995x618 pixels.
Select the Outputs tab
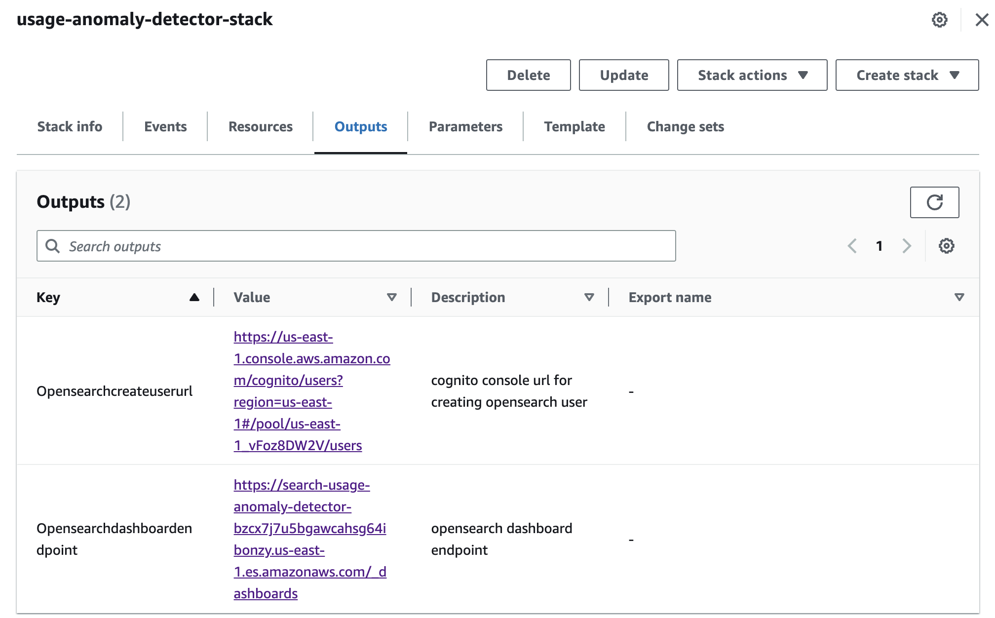(360, 126)
